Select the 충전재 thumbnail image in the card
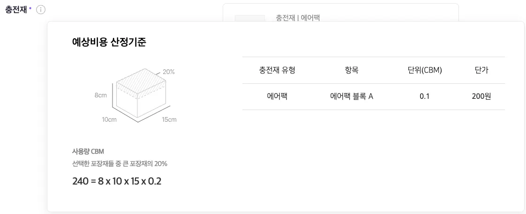 point(249,18)
